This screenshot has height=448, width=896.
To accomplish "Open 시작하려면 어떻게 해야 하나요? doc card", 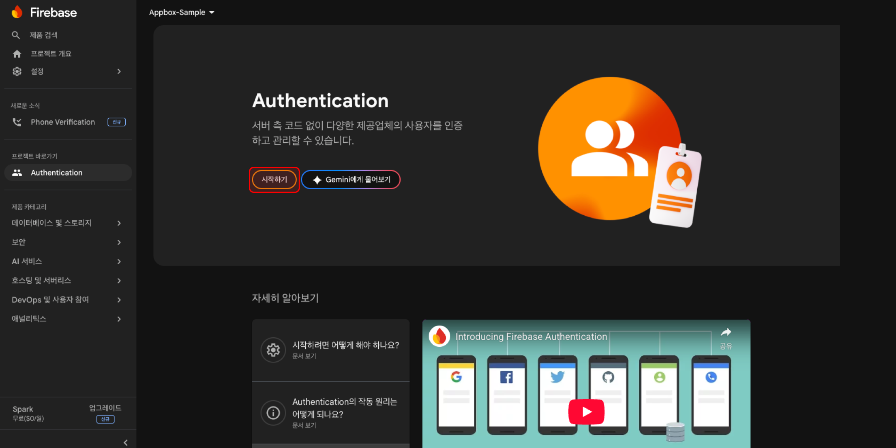I will pyautogui.click(x=331, y=350).
